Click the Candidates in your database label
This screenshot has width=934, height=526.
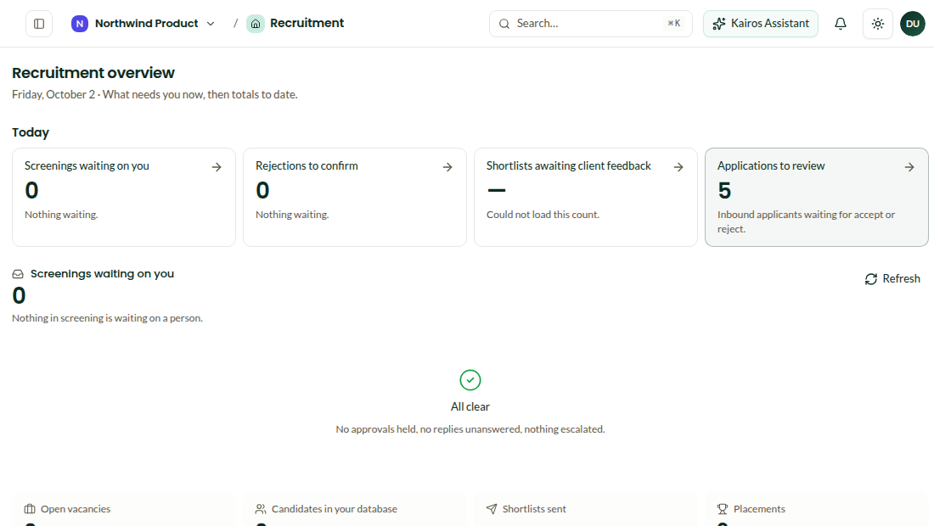point(335,509)
